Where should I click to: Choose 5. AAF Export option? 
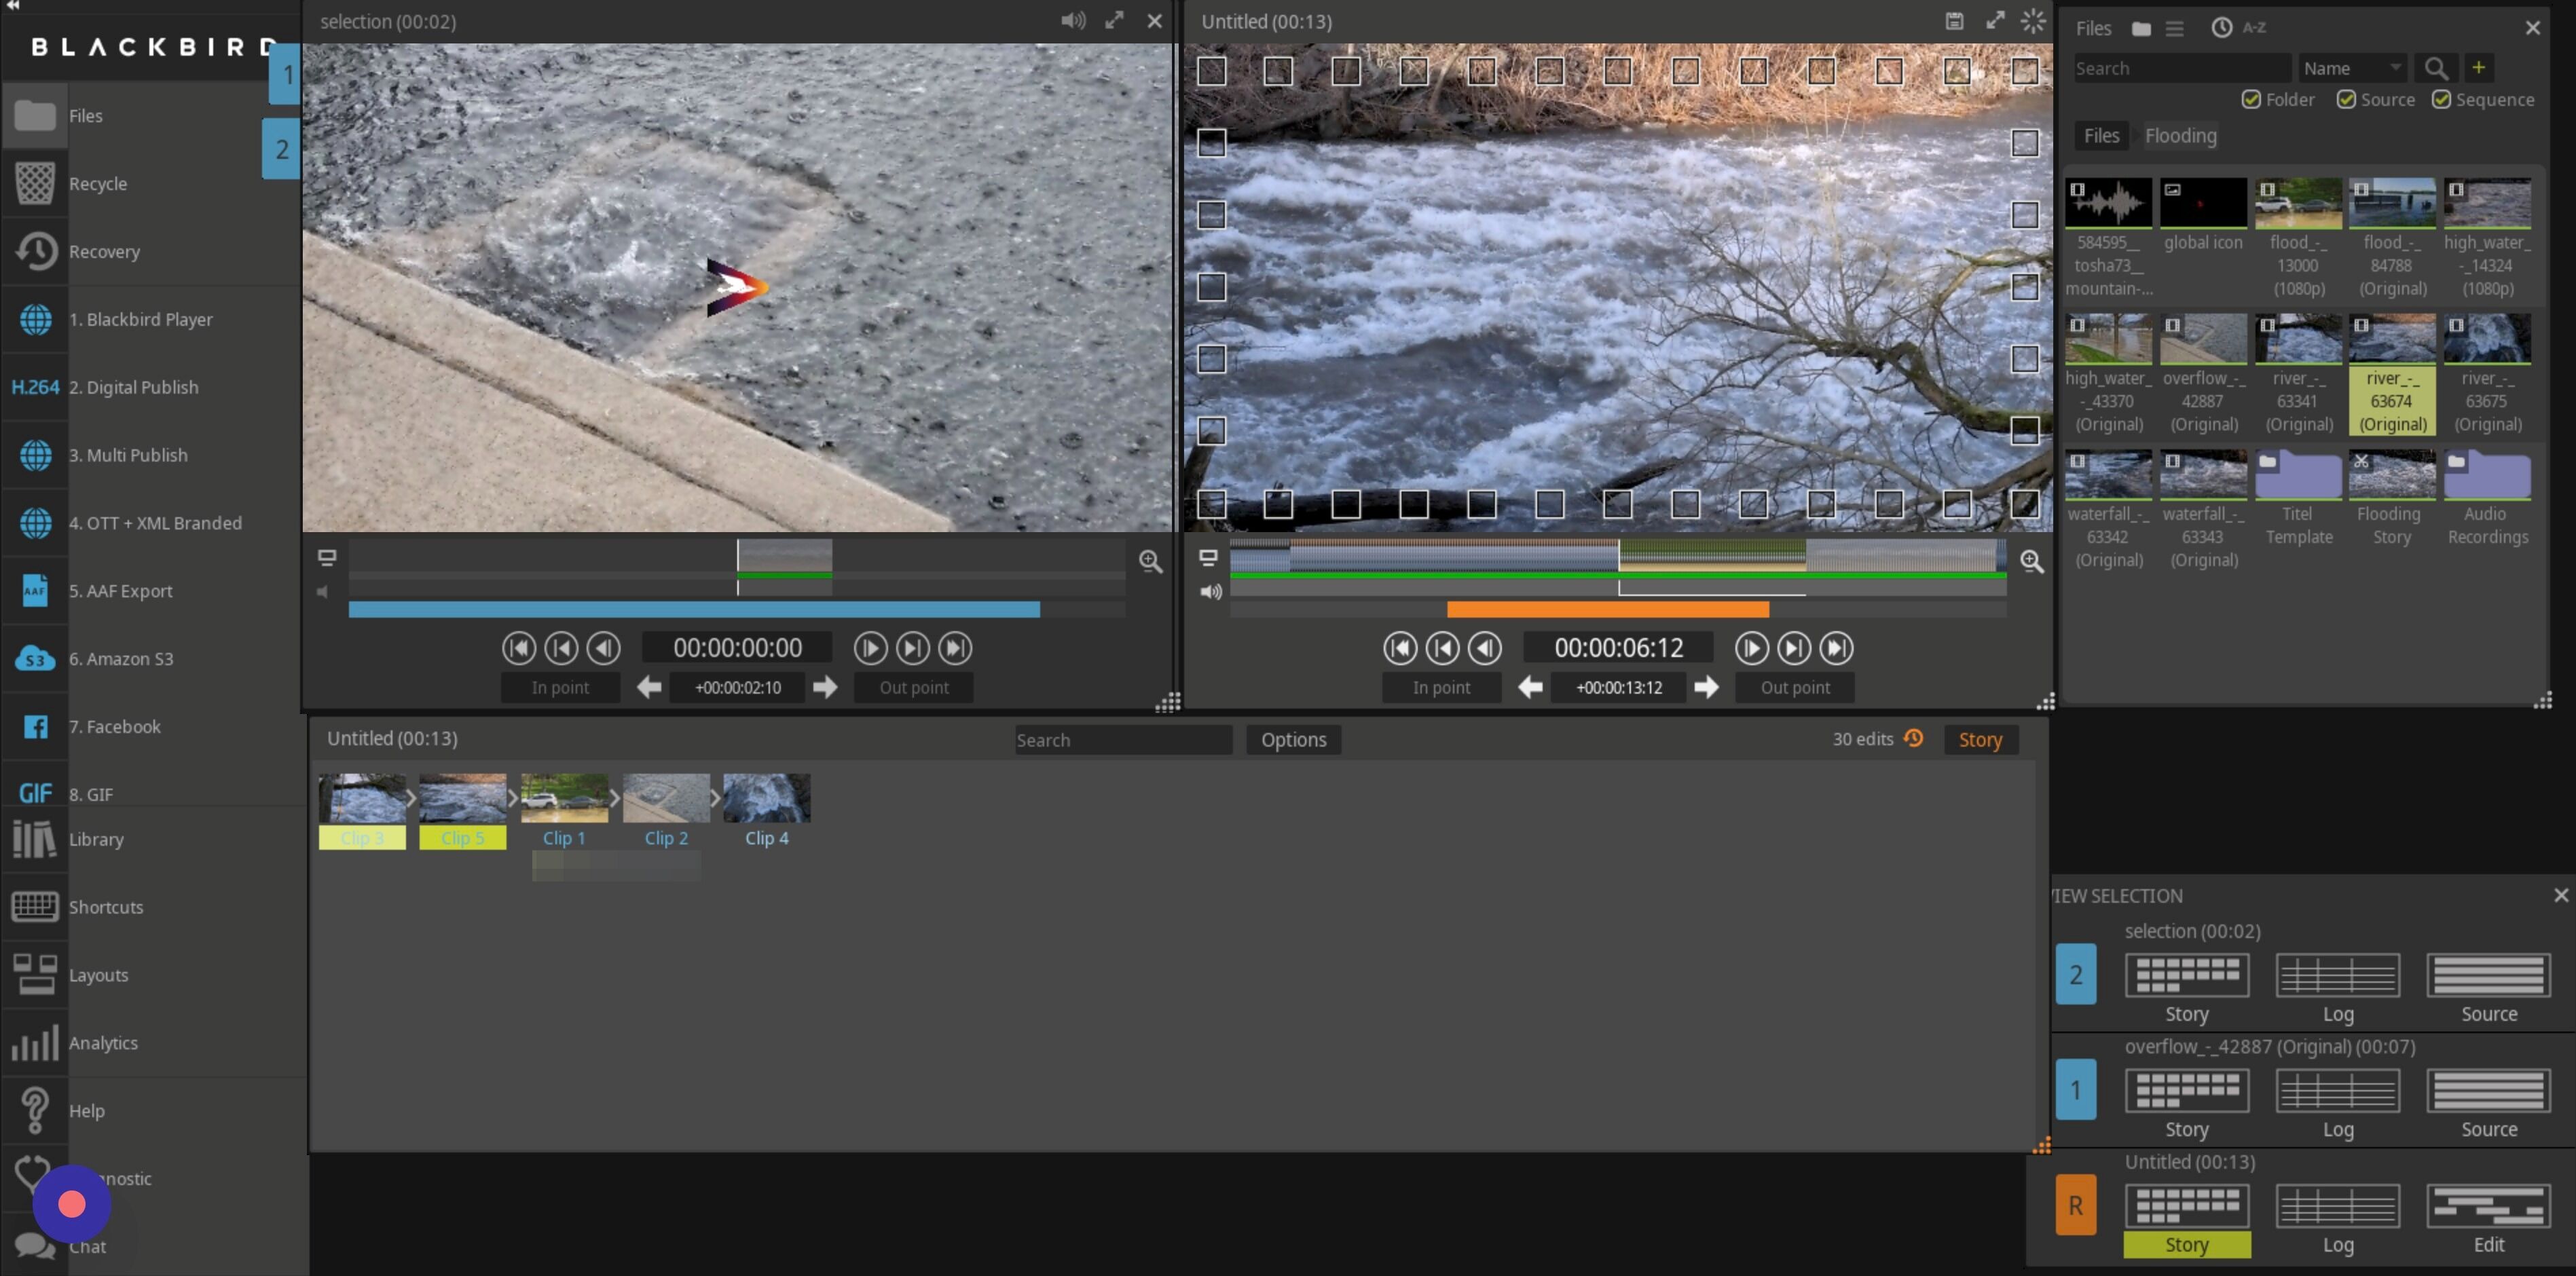pyautogui.click(x=120, y=591)
